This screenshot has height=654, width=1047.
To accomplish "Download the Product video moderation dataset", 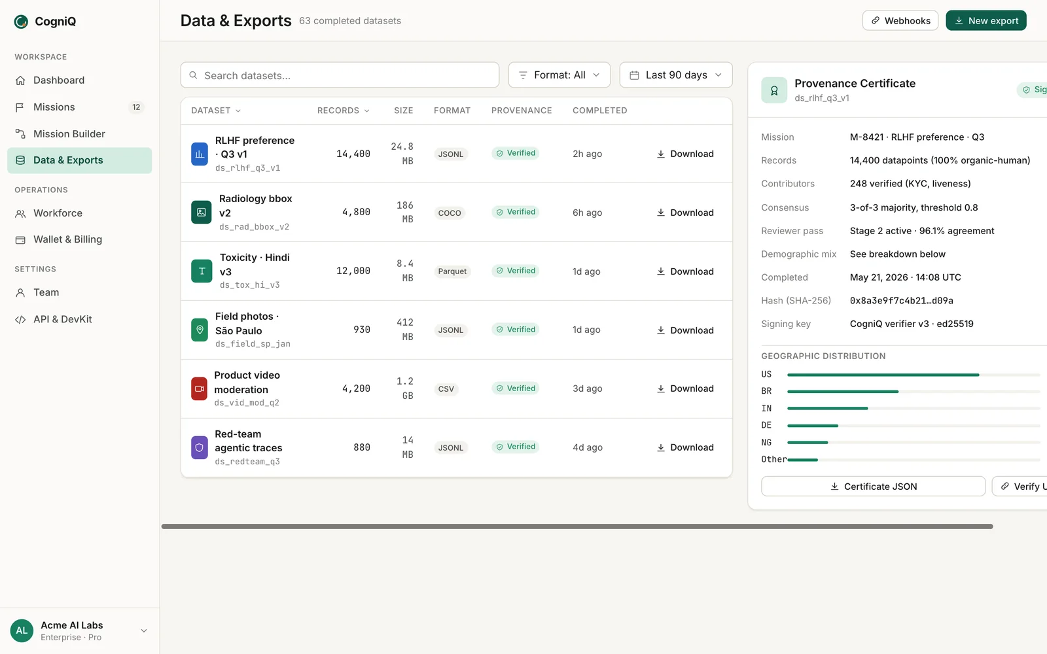I will 685,388.
